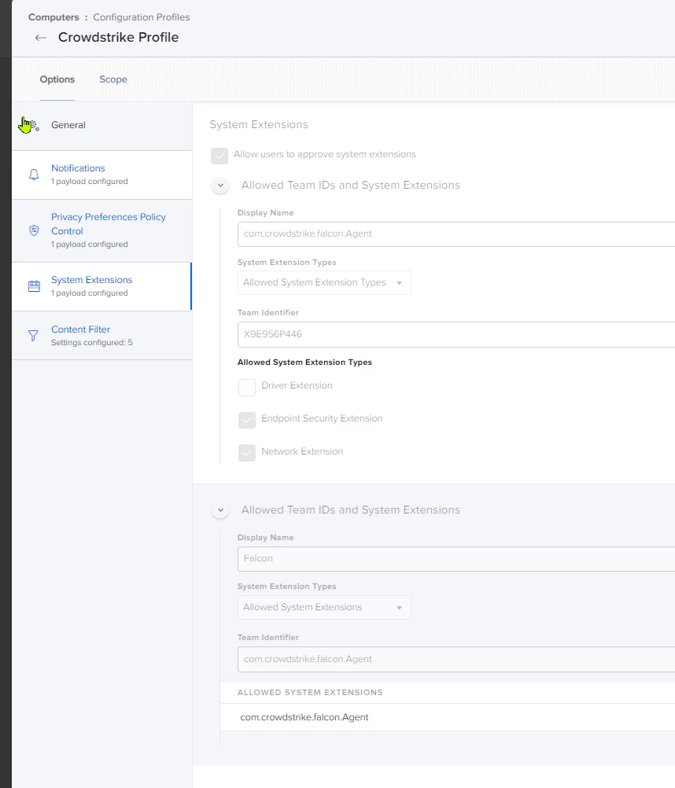
Task: Open the General payload section
Action: click(x=102, y=125)
